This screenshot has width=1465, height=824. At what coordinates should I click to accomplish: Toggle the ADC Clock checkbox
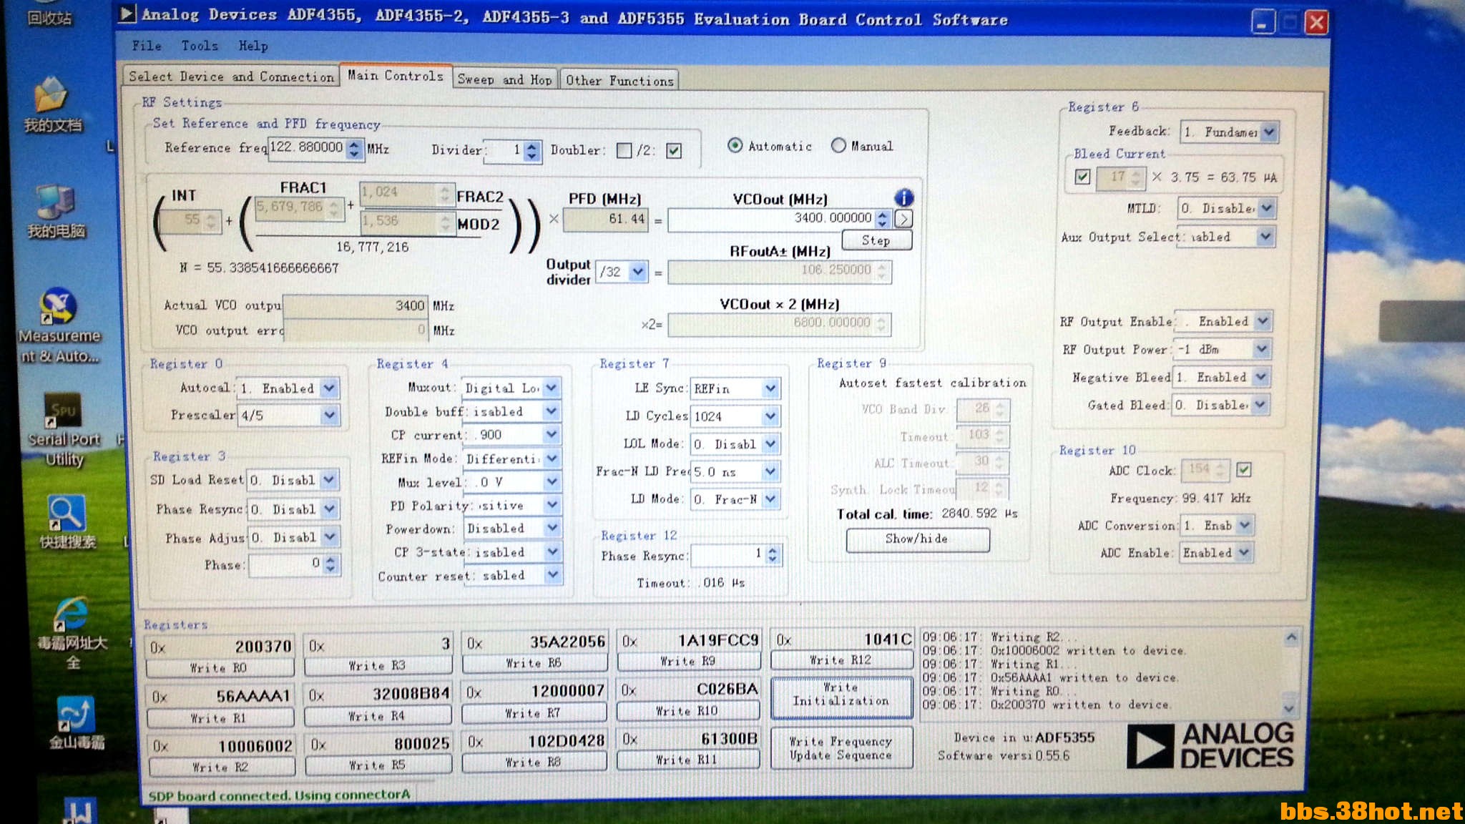click(1244, 470)
